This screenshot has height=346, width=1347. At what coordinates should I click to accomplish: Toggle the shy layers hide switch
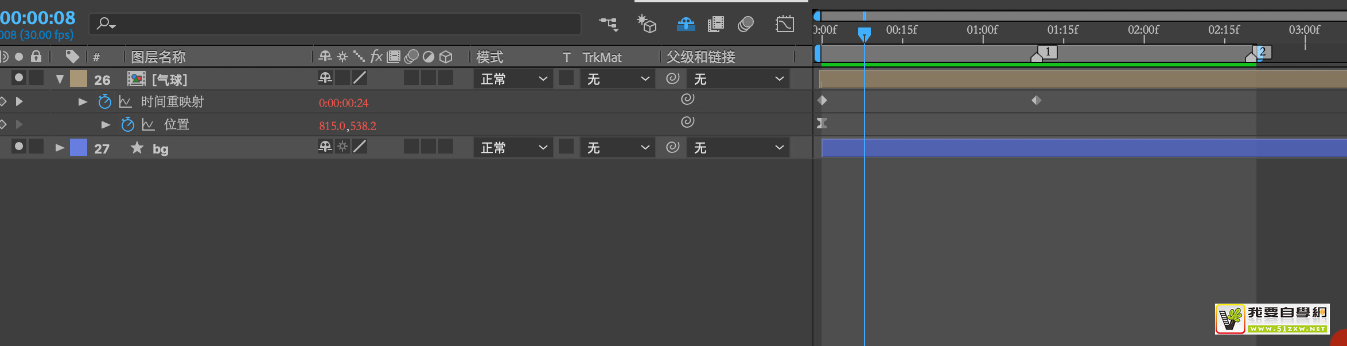(686, 24)
